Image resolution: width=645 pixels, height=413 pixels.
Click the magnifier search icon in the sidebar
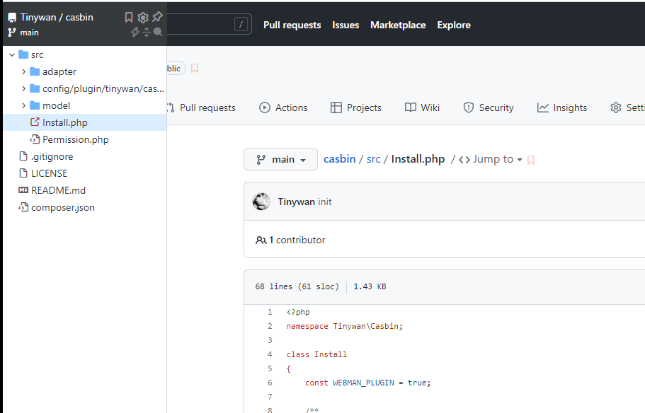tap(158, 32)
